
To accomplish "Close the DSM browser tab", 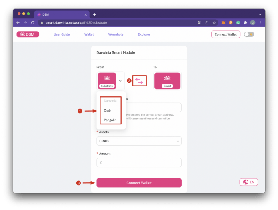I will point(86,14).
